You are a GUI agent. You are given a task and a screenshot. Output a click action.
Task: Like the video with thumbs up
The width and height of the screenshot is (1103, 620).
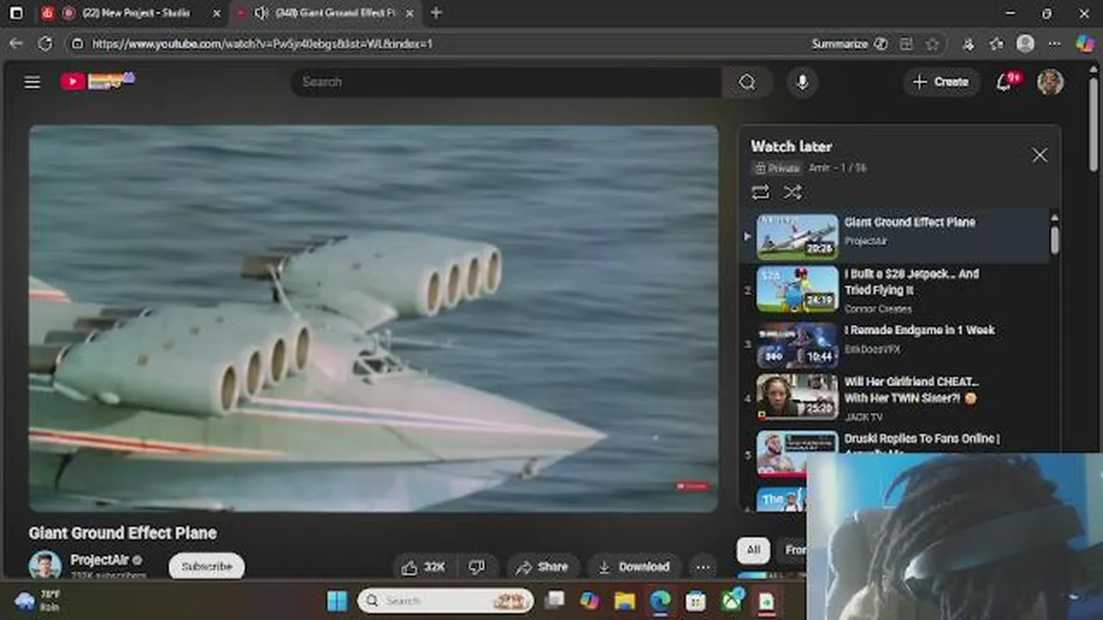pos(423,567)
